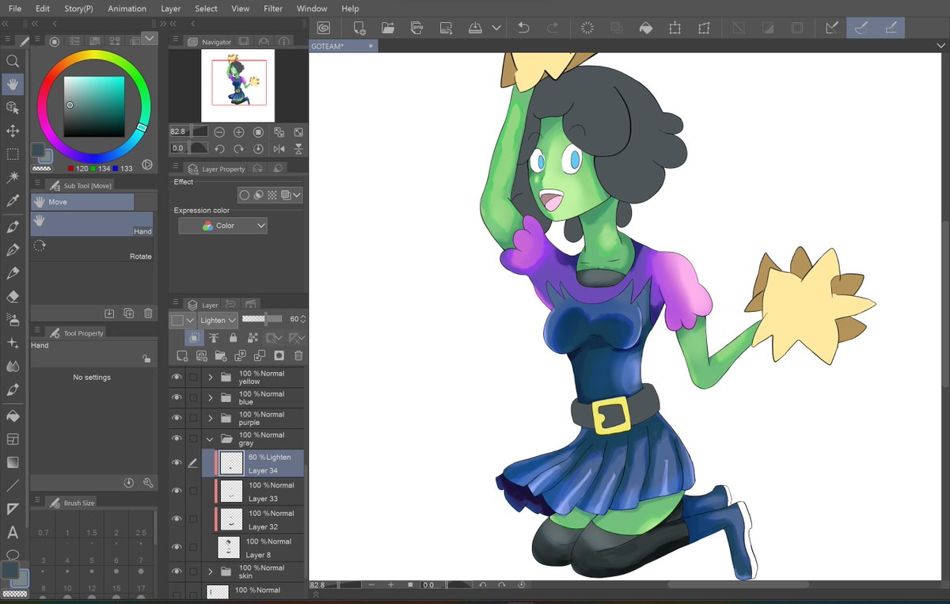Open the color panel dropdown chevron

[149, 38]
